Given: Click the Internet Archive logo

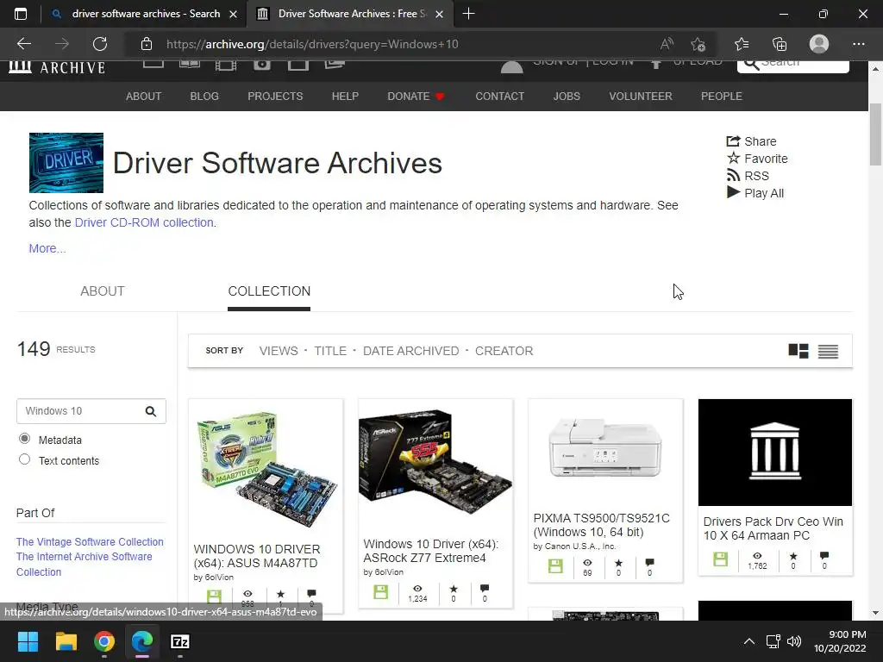Looking at the screenshot, I should (x=58, y=67).
